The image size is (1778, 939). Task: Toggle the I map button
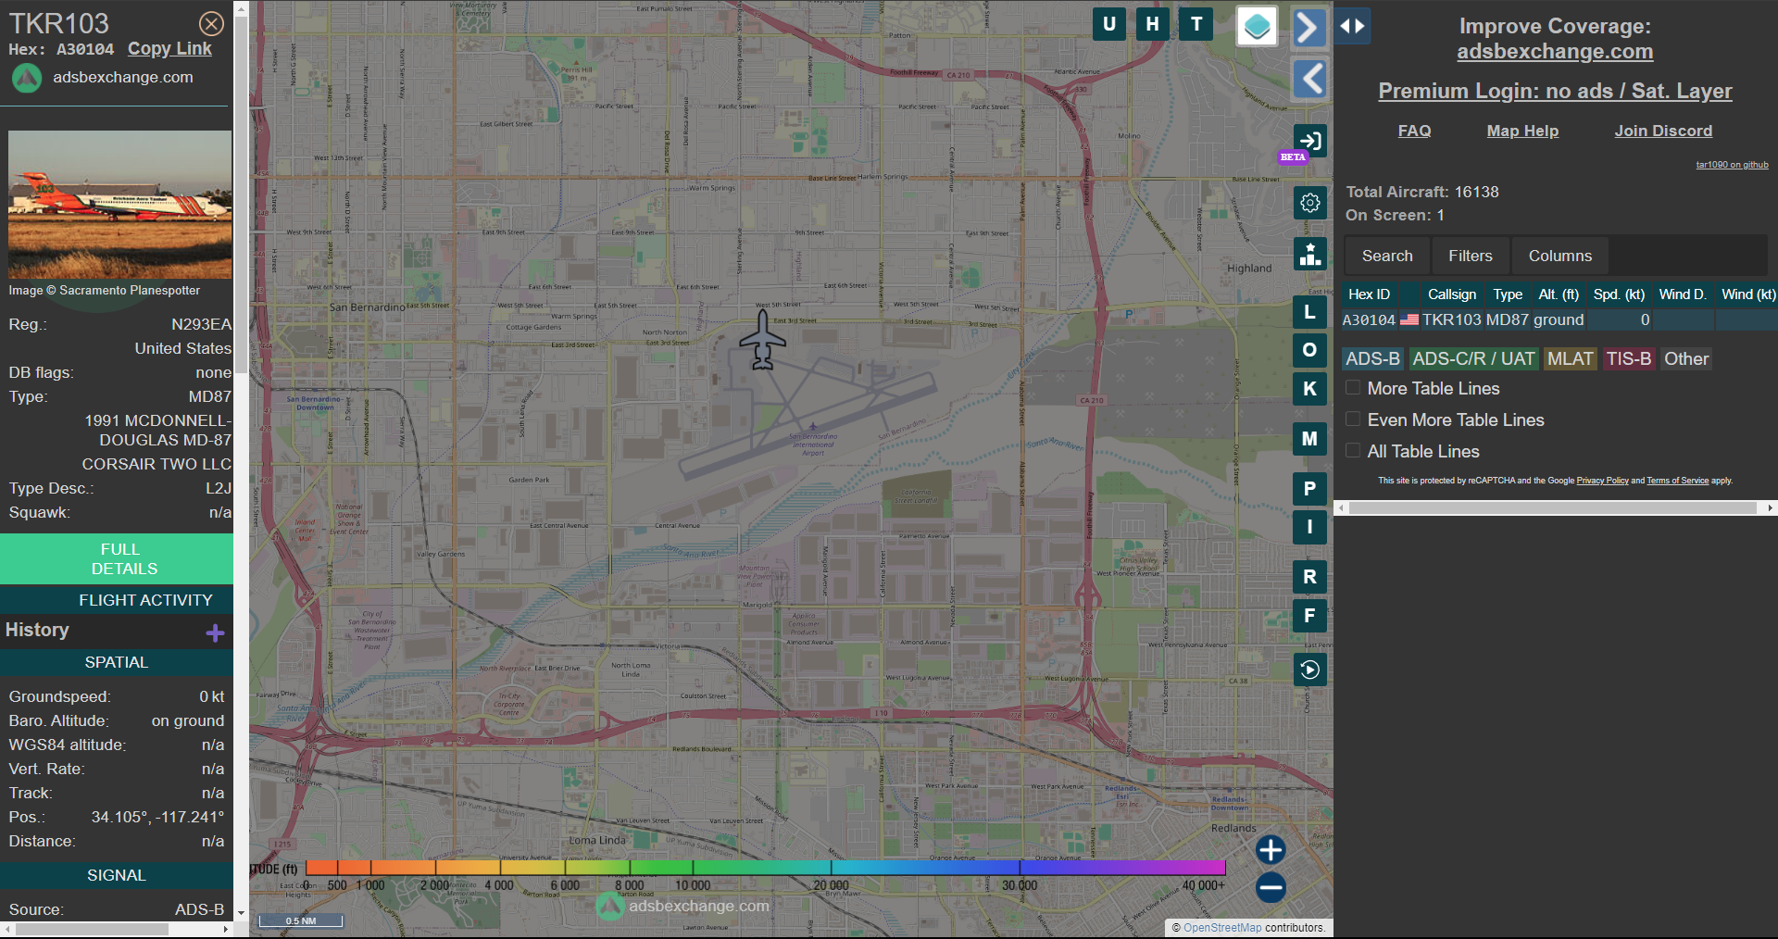click(1309, 527)
